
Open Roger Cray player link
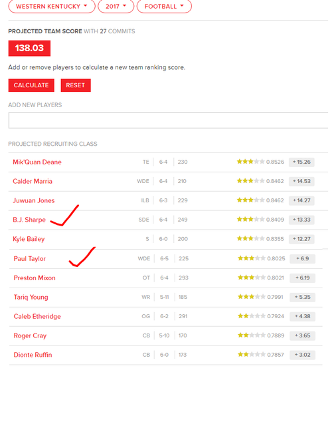tap(30, 335)
